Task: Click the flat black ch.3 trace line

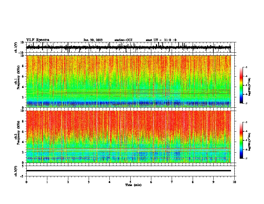Action: click(x=129, y=171)
